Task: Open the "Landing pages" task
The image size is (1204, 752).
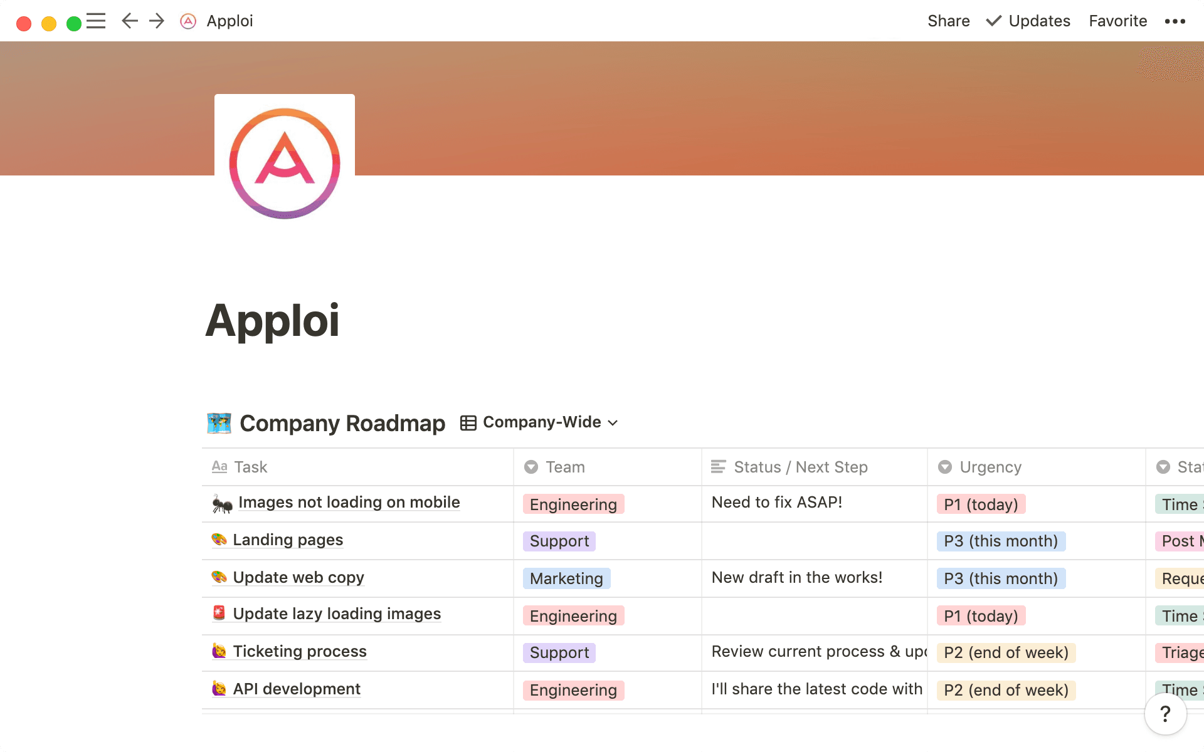Action: (287, 540)
